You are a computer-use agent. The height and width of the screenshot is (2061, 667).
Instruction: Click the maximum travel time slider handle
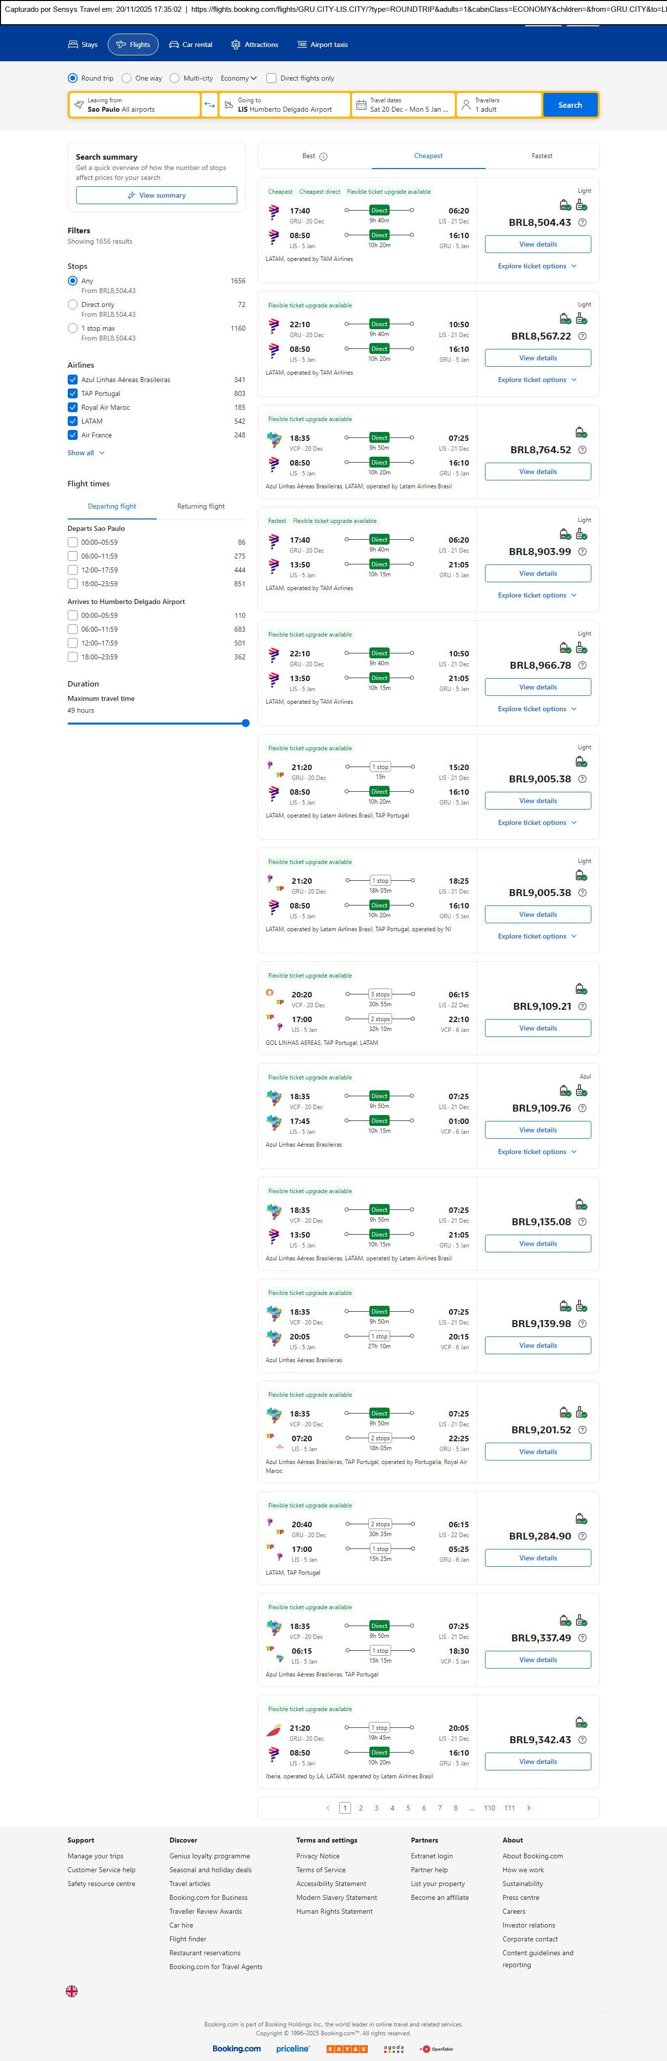point(245,723)
